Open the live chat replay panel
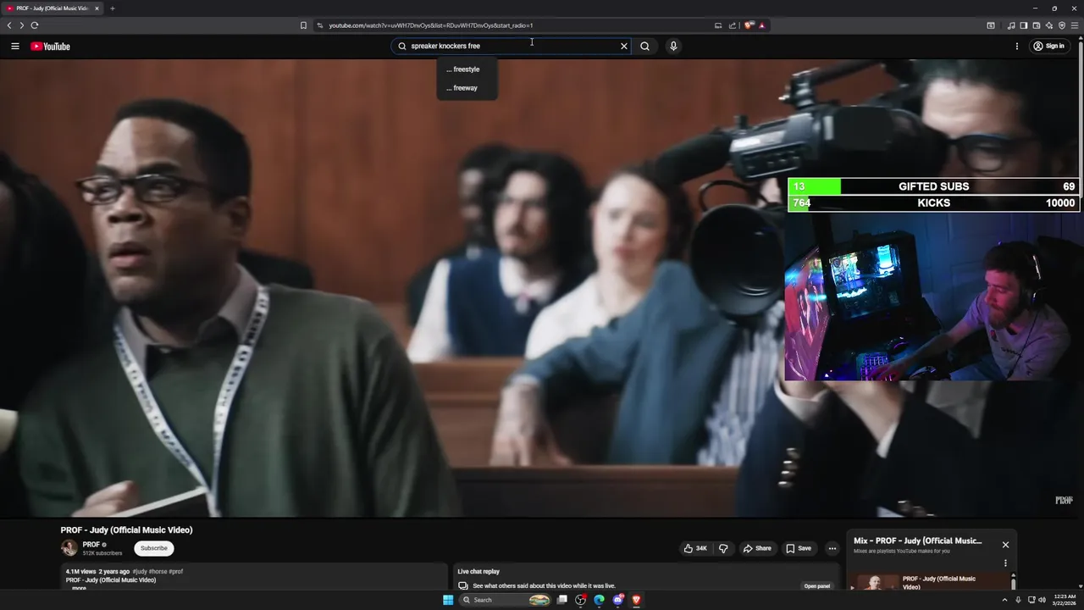The image size is (1084, 610). (817, 586)
